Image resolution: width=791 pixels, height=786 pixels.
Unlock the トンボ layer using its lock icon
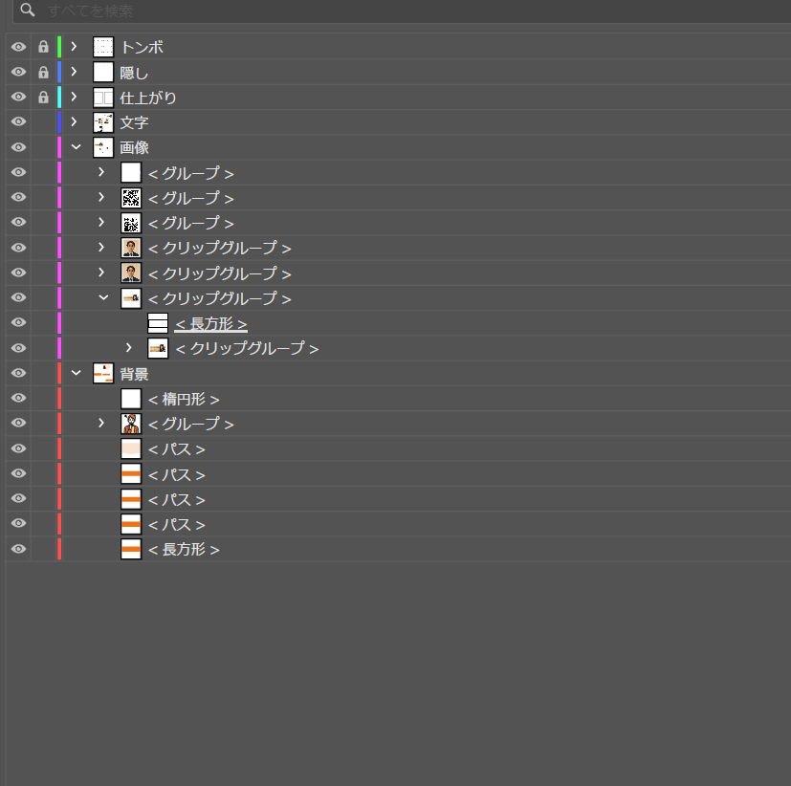43,47
